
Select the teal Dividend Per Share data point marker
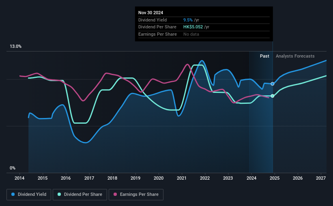point(273,96)
